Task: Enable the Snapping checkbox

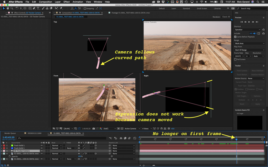Action: [85, 9]
